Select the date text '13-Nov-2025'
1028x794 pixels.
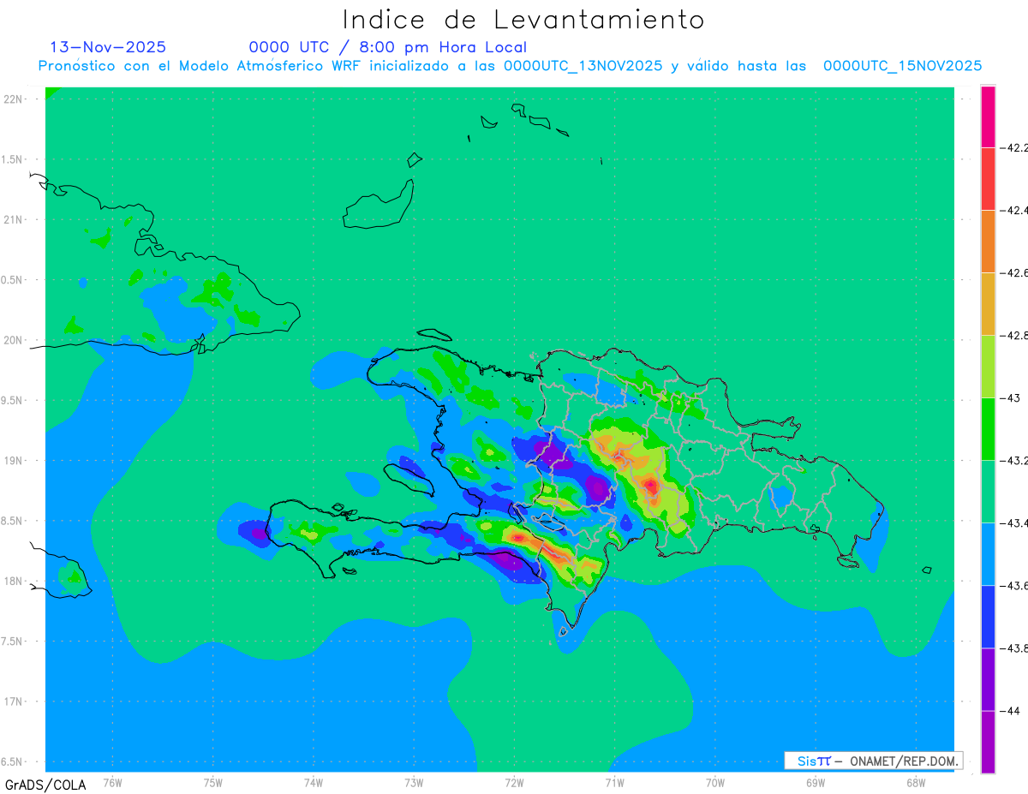(108, 47)
